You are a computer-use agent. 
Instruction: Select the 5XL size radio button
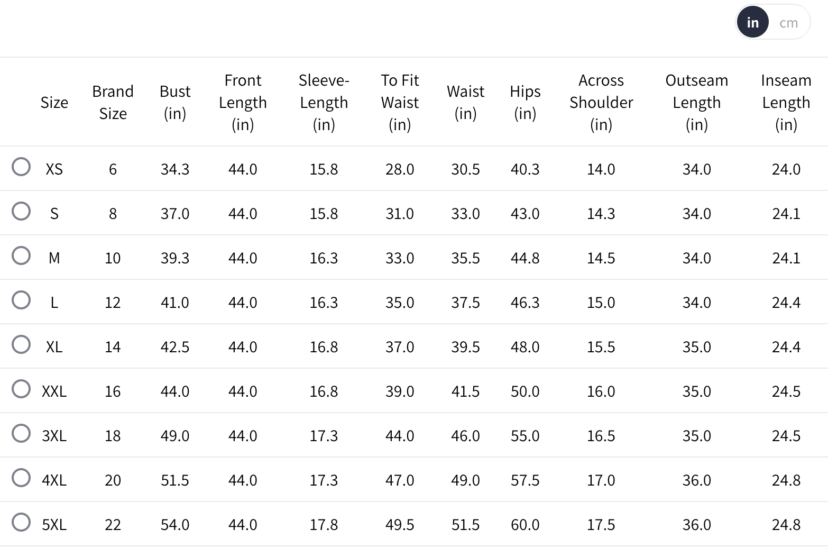[x=21, y=523]
